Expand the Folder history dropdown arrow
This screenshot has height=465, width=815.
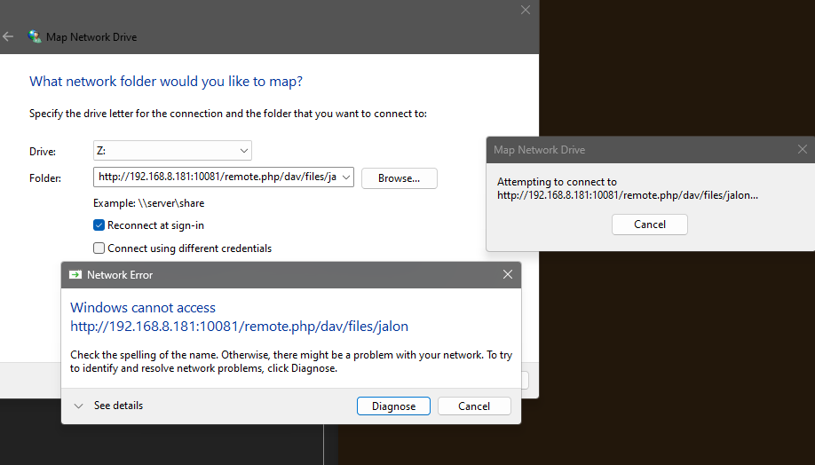[344, 177]
